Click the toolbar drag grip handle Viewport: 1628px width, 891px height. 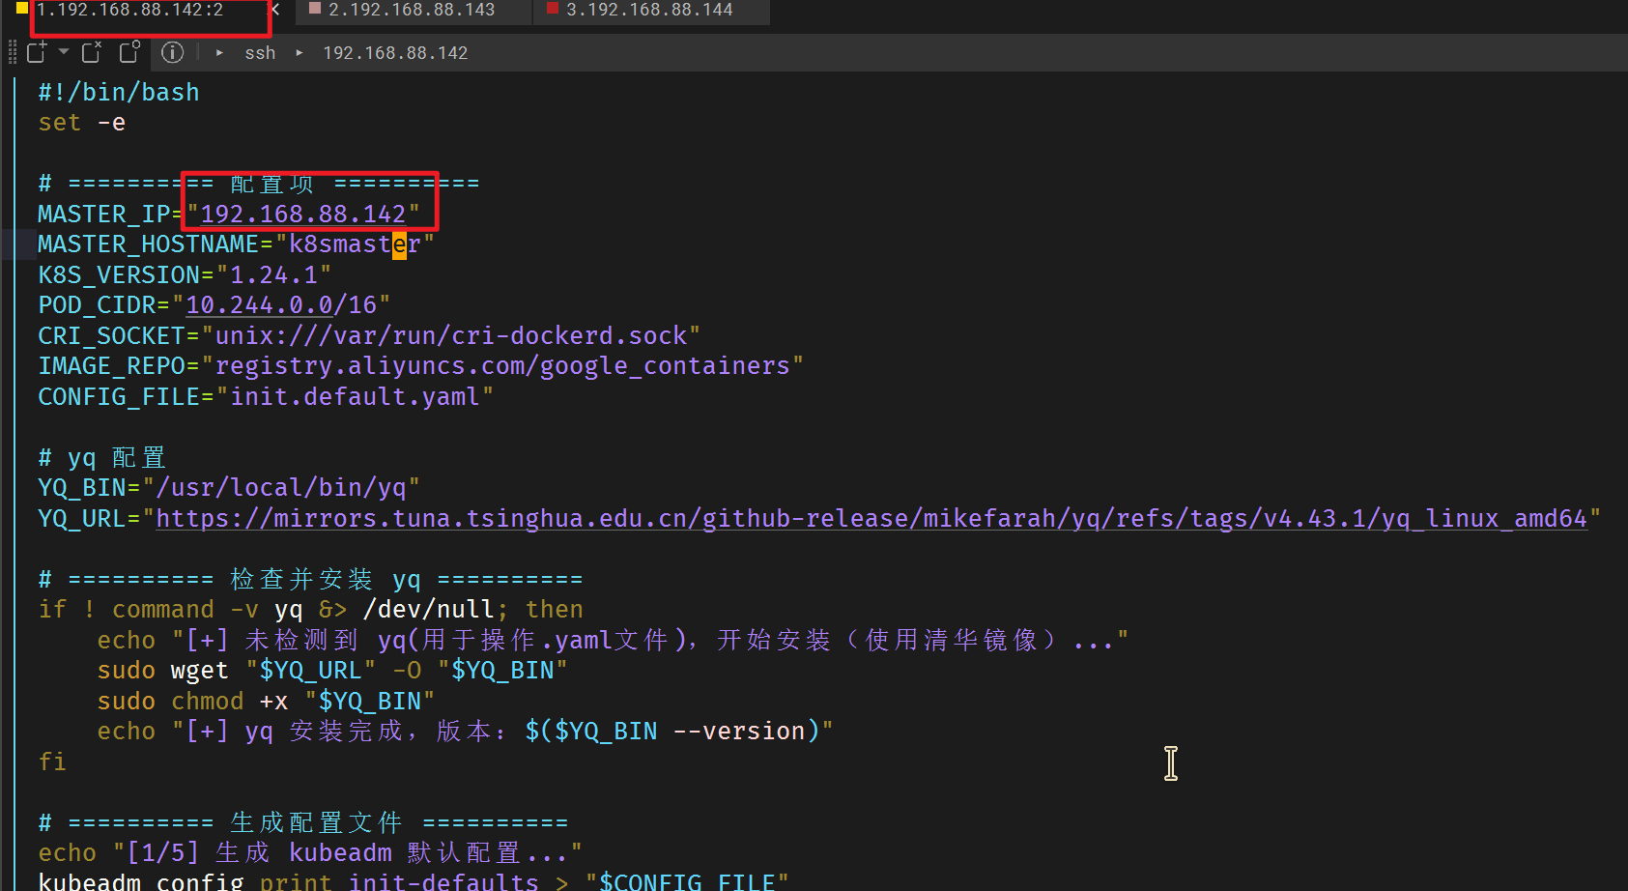pyautogui.click(x=13, y=52)
